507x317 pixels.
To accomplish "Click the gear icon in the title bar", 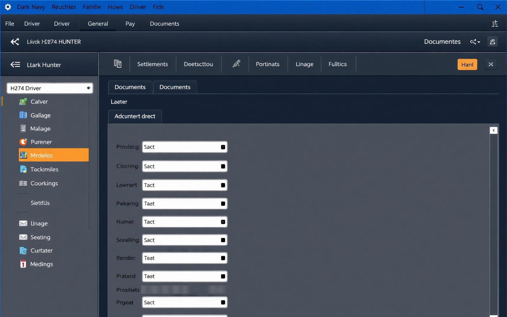I will (8, 7).
